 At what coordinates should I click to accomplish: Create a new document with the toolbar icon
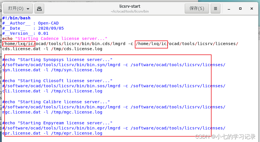(39, 9)
